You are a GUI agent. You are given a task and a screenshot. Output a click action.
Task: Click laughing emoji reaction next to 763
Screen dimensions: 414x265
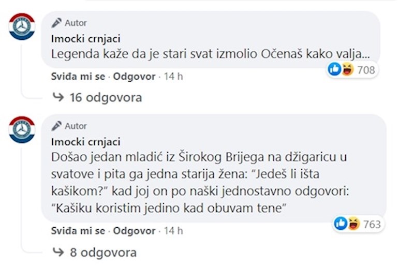tap(352, 224)
